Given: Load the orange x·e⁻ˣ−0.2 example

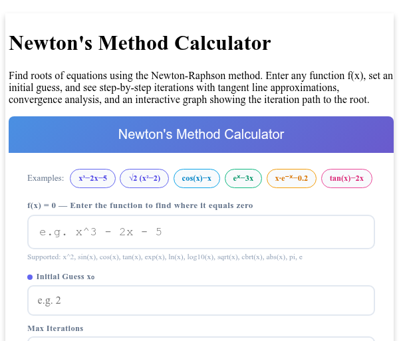Looking at the screenshot, I should (x=291, y=178).
